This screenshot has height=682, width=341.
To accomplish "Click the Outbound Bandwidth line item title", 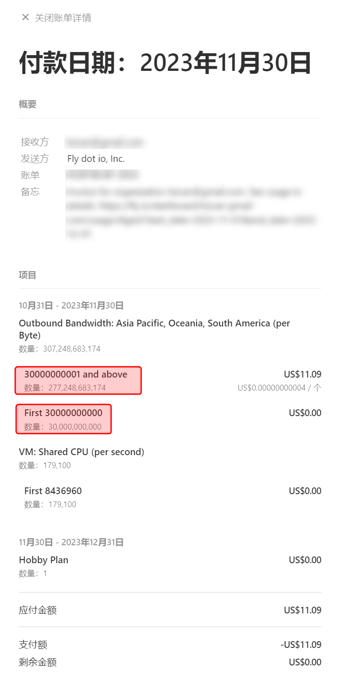I will (155, 329).
